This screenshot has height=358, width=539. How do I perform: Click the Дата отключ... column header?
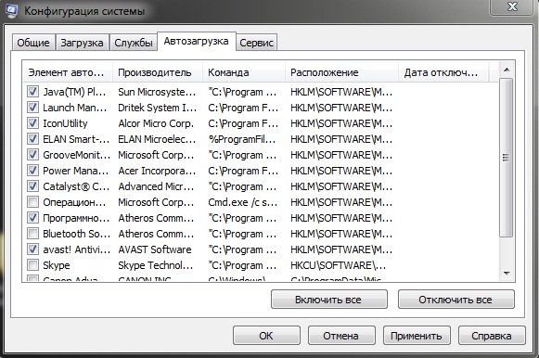coord(443,72)
